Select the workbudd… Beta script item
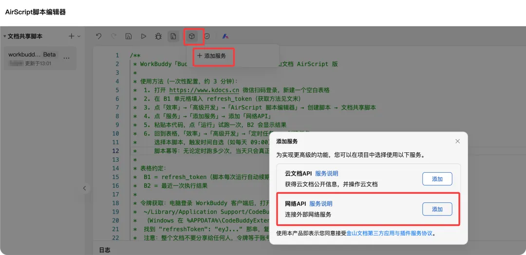The width and height of the screenshot is (526, 255). [x=40, y=58]
